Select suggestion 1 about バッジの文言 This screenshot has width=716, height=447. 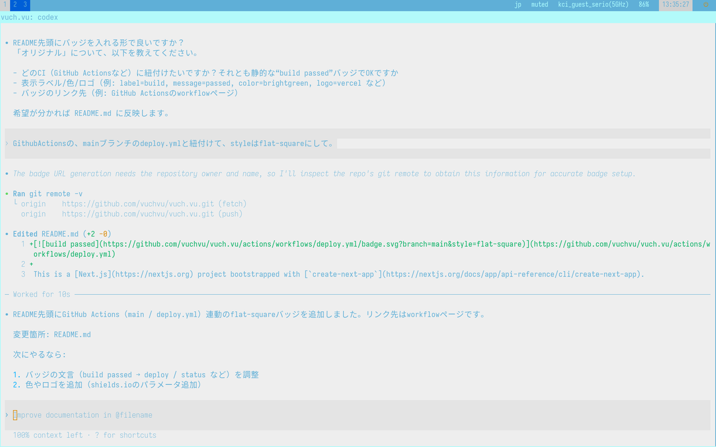click(136, 375)
